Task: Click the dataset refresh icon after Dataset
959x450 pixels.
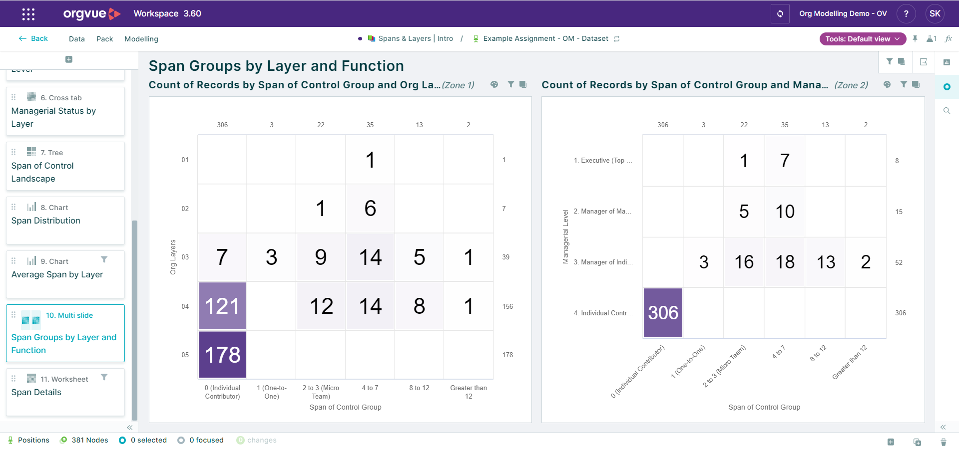Action: coord(616,39)
